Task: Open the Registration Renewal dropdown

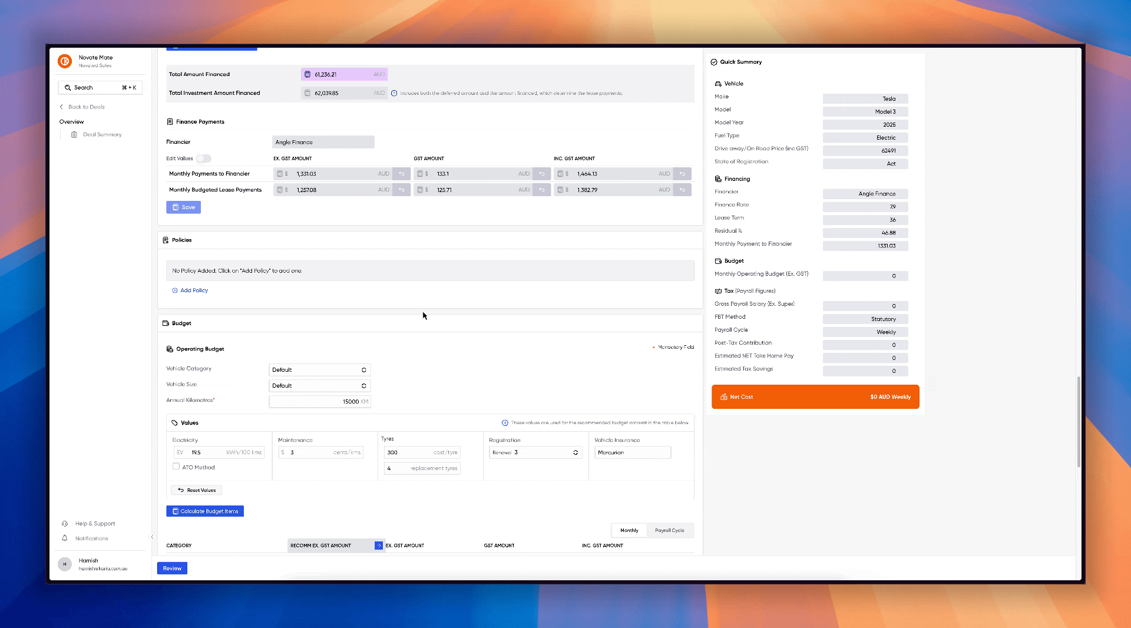Action: (535, 452)
